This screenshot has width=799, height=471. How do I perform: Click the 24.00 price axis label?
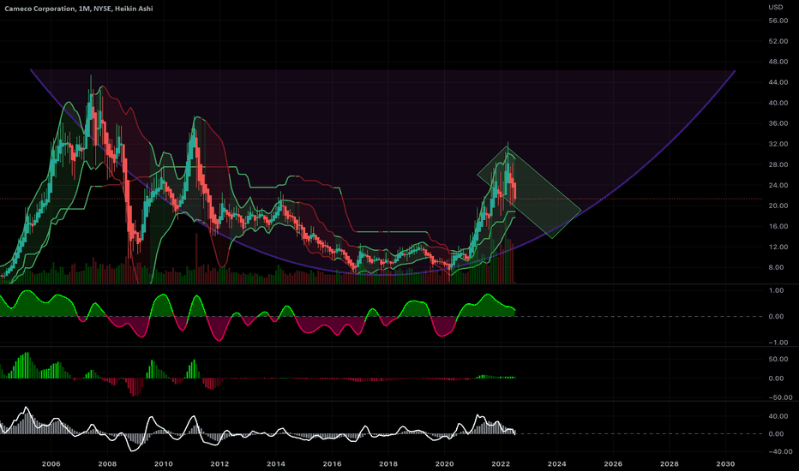click(x=778, y=185)
